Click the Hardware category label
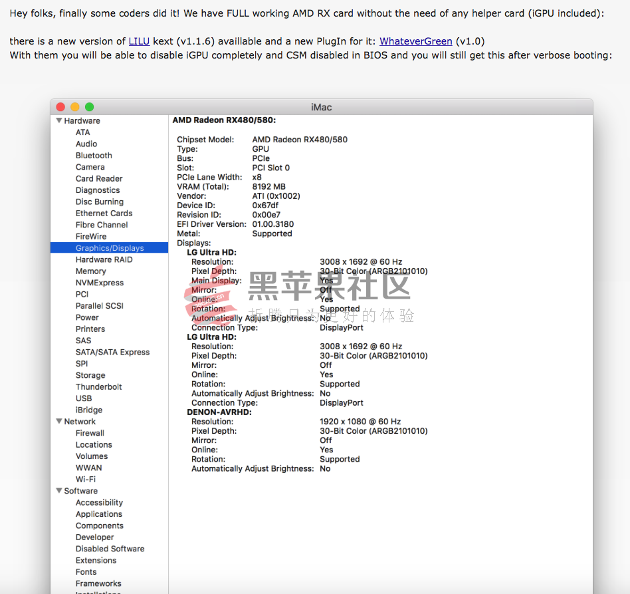The width and height of the screenshot is (630, 594). [x=82, y=120]
